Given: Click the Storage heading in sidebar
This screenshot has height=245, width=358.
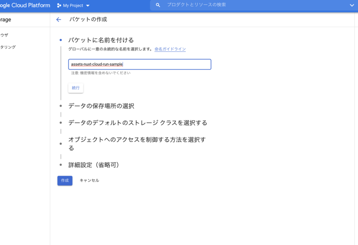Looking at the screenshot, I should (5, 20).
